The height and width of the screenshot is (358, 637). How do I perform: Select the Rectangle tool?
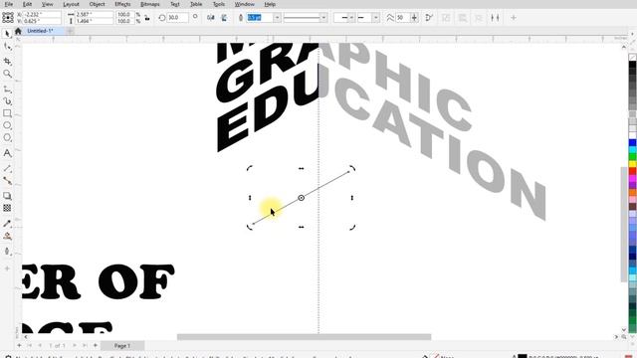[x=7, y=113]
